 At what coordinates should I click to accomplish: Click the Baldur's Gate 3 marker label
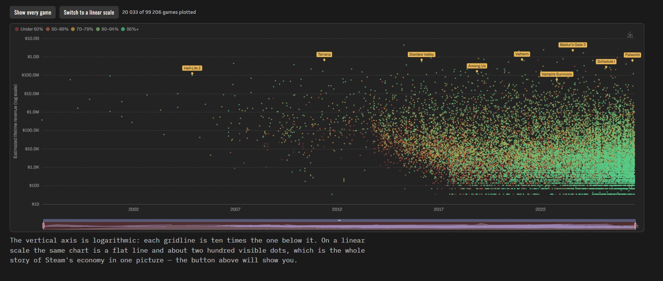click(573, 45)
